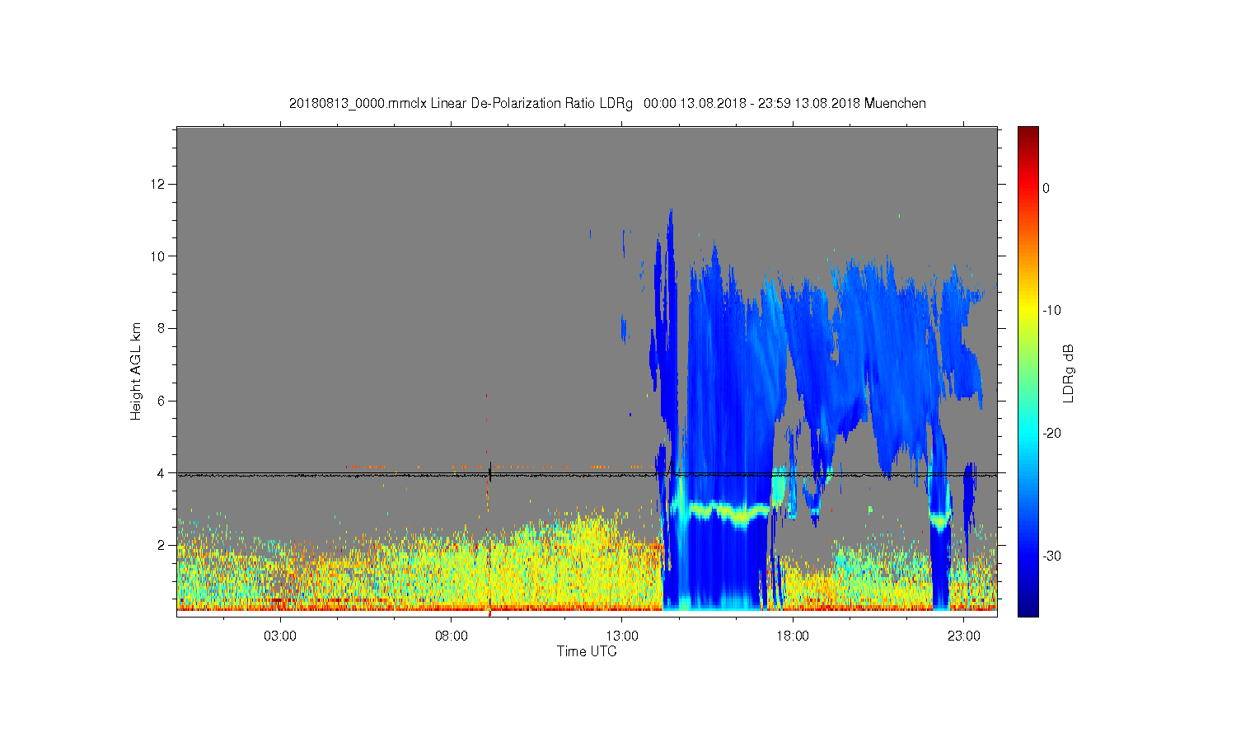Select the 23:00 time tick label

coord(964,636)
